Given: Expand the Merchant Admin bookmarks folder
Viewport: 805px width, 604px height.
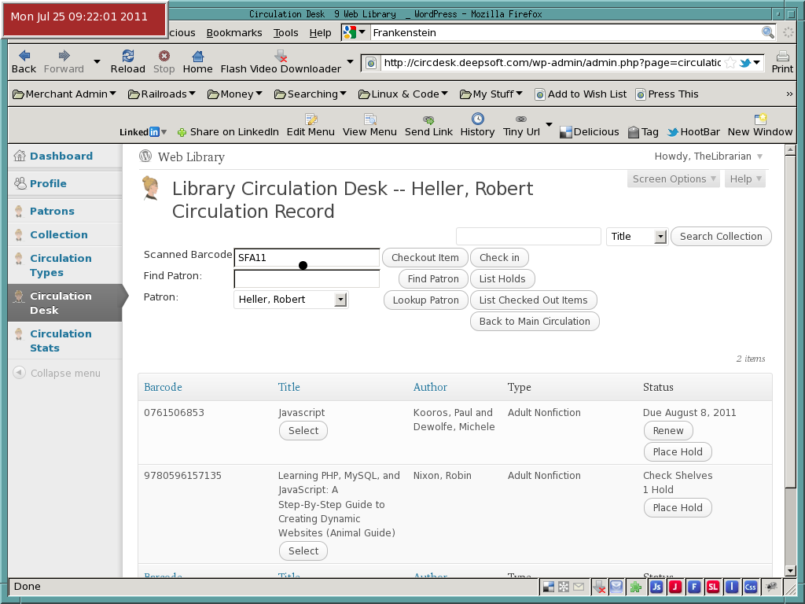Looking at the screenshot, I should (64, 94).
